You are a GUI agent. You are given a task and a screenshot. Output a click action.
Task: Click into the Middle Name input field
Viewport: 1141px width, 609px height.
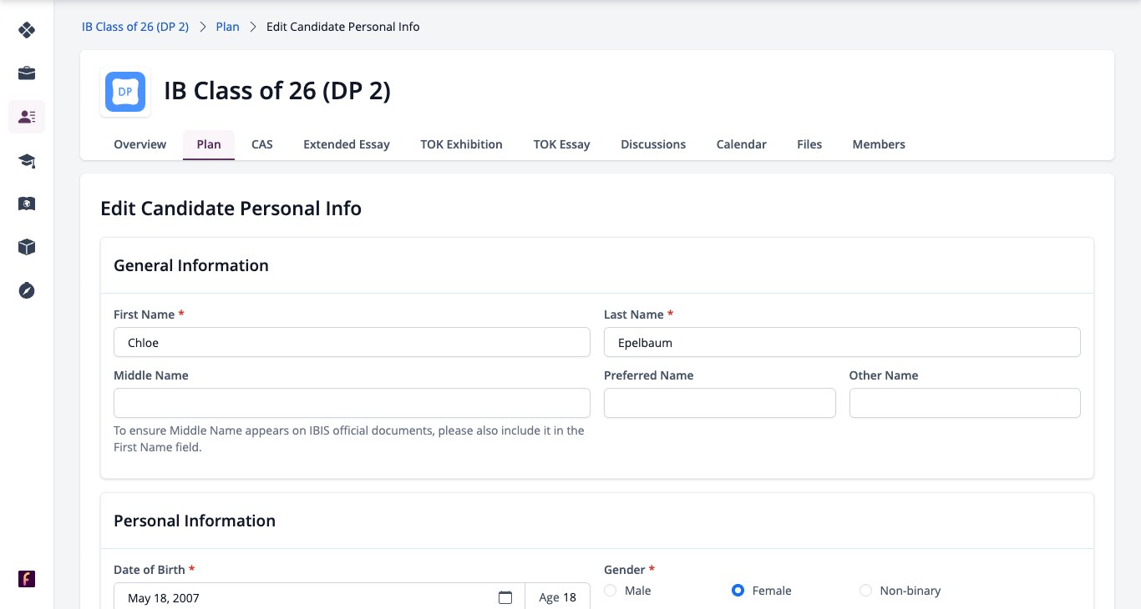coord(352,403)
